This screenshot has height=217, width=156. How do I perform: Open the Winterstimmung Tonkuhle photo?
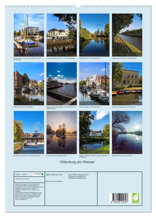point(127,133)
